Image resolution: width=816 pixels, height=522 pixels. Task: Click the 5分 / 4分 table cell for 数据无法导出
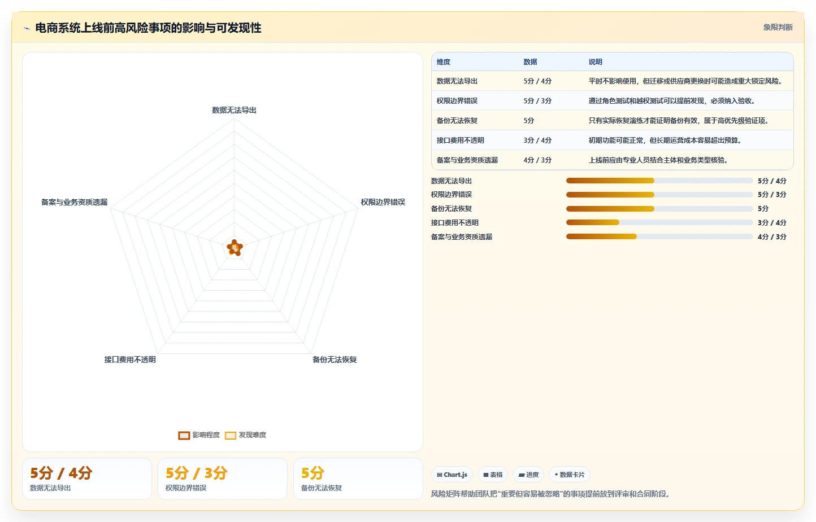pyautogui.click(x=537, y=81)
